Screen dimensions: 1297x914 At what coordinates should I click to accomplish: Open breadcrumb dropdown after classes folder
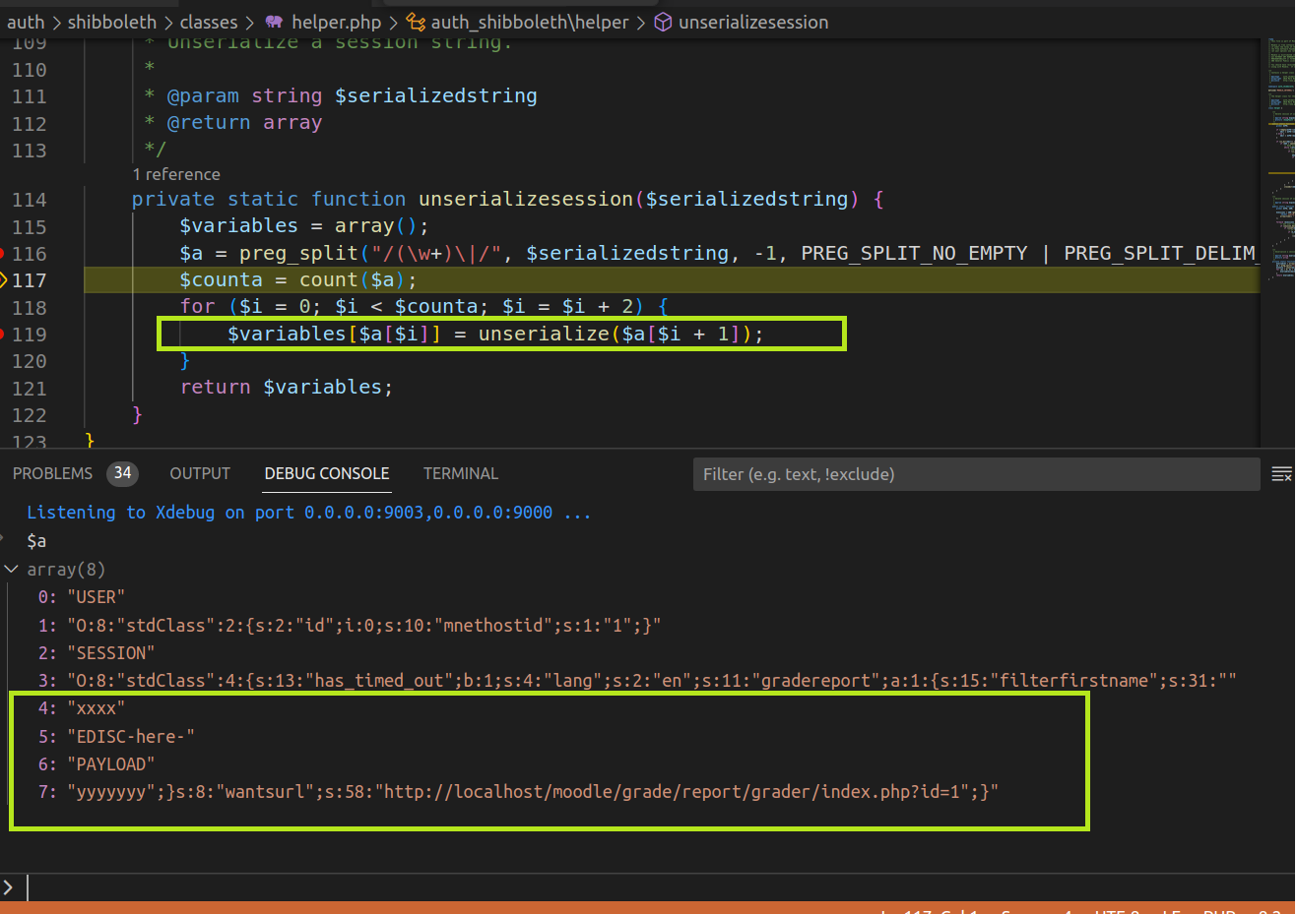tap(249, 22)
